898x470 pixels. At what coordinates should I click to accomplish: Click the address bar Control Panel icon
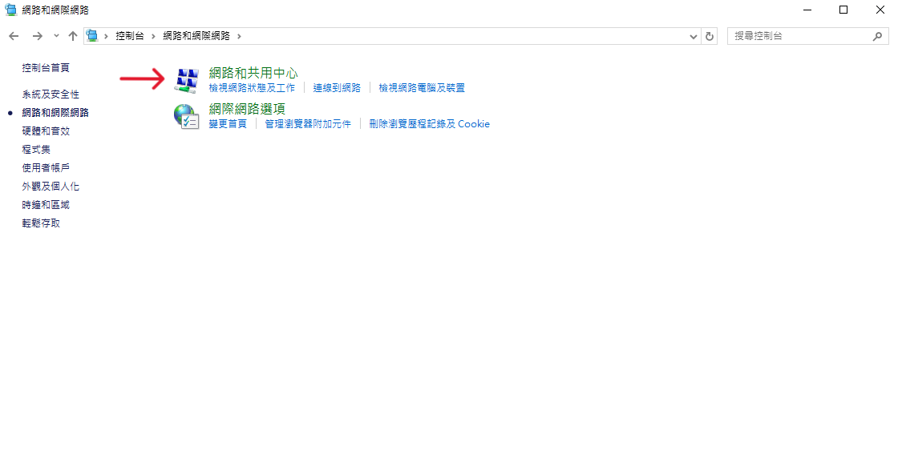coord(92,36)
